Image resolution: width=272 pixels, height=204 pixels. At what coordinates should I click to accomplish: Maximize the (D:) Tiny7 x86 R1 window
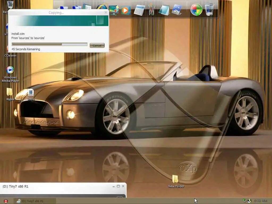click(118, 186)
